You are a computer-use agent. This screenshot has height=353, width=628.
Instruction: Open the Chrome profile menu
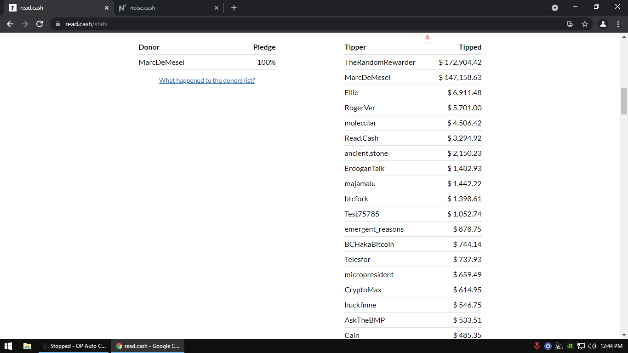click(603, 24)
